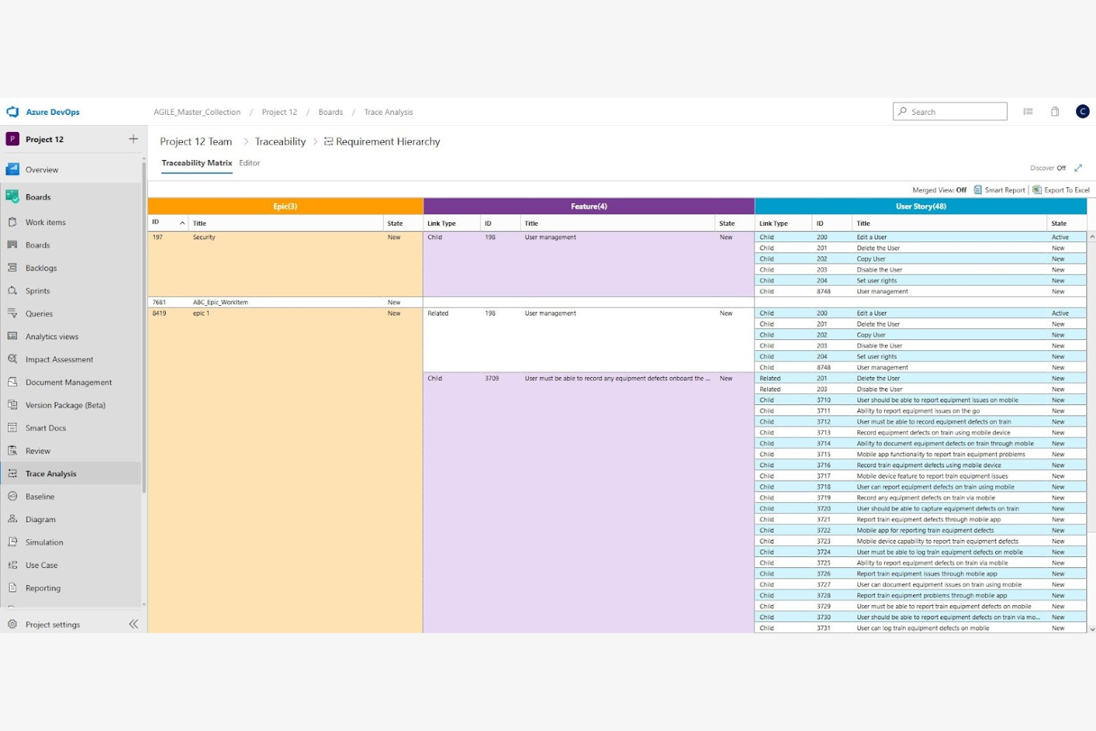Viewport: 1096px width, 731px height.
Task: Select Backlogs from the left navigation
Action: coord(41,267)
